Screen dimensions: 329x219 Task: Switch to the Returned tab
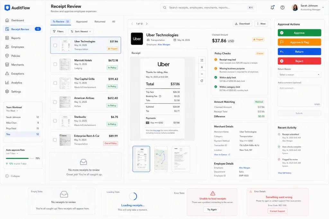pos(100,21)
